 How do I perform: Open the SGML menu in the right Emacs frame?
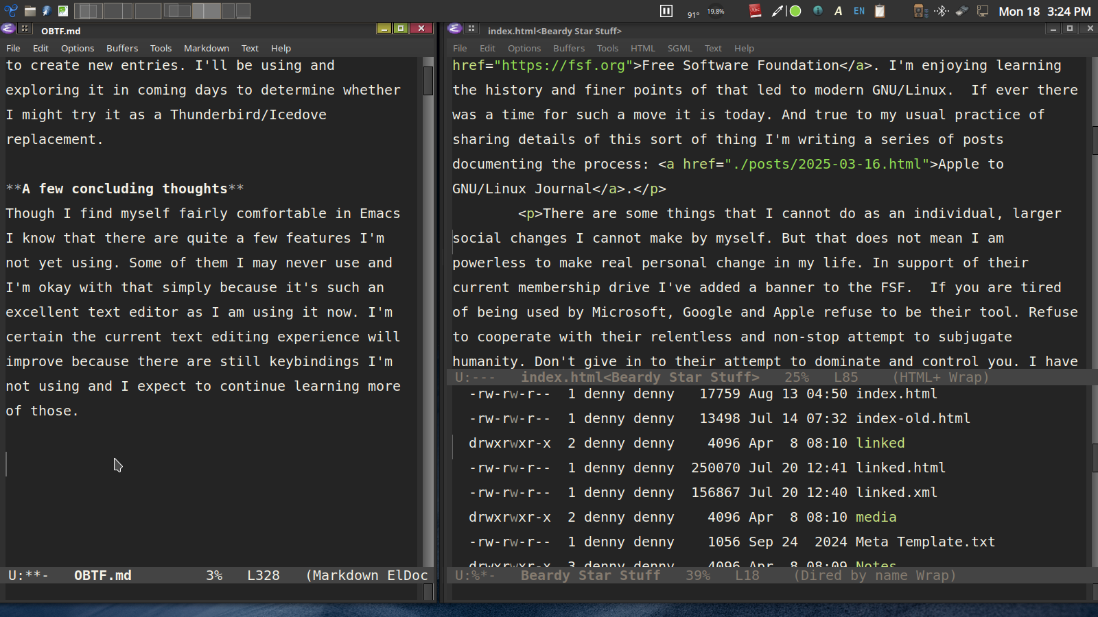[x=679, y=48]
